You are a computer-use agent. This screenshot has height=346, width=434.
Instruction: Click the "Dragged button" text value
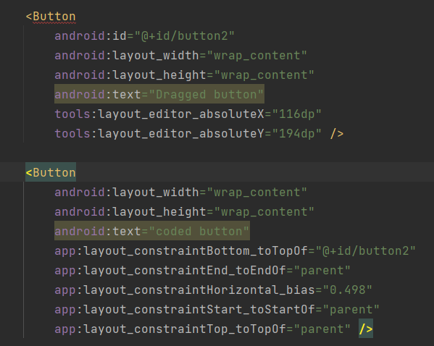[206, 95]
